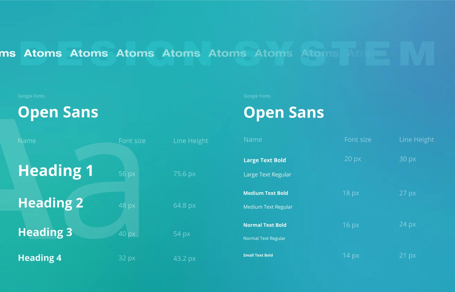This screenshot has width=455, height=292.
Task: Click "Open Sans" title above Large Text Bold
Action: tap(284, 113)
